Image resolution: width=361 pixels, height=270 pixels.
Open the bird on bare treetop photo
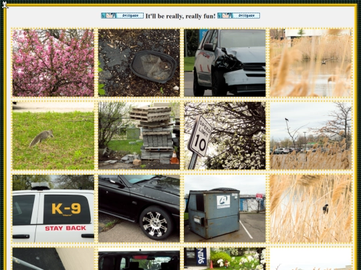pos(311,136)
